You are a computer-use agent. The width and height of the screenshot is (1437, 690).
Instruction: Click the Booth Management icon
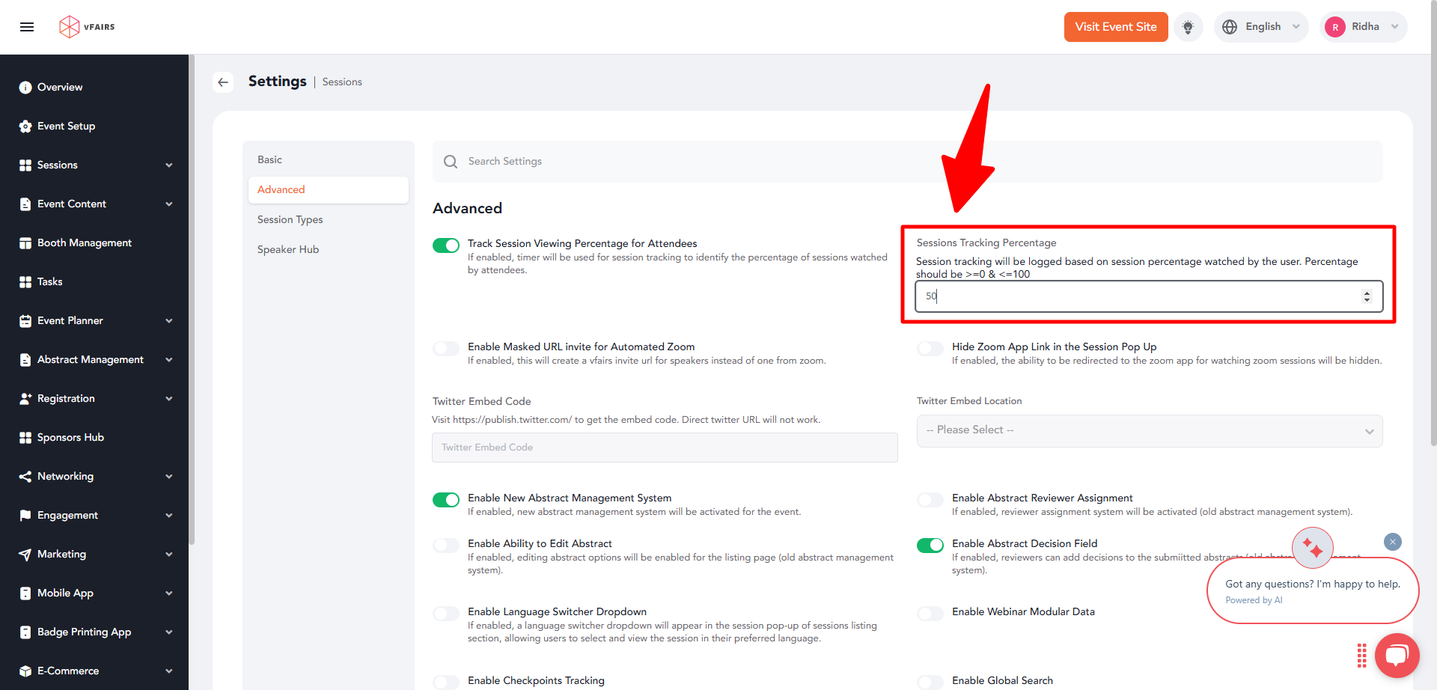(x=25, y=243)
